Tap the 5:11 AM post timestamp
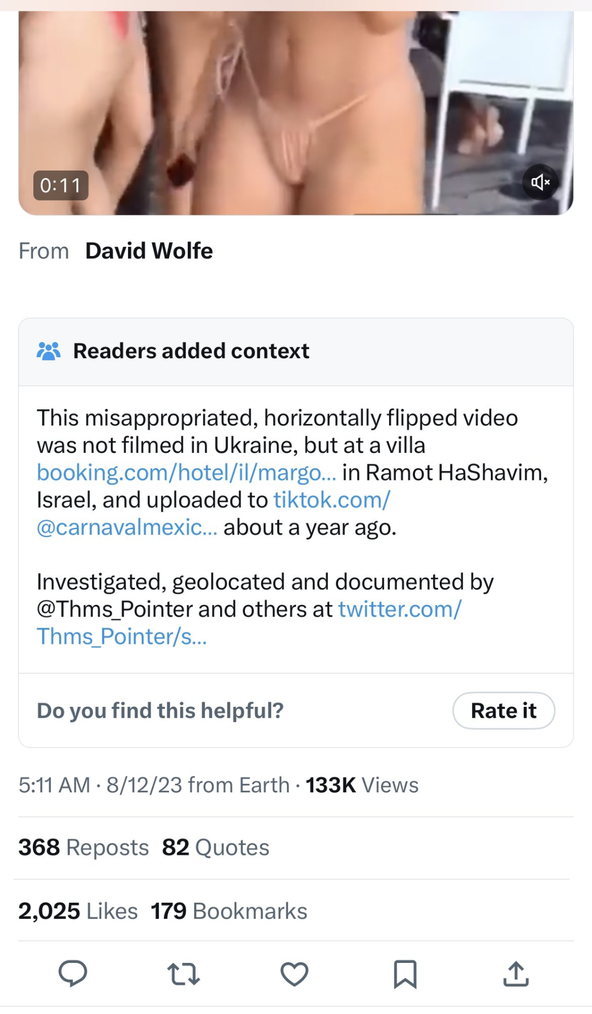Image resolution: width=592 pixels, height=1014 pixels. coord(54,785)
